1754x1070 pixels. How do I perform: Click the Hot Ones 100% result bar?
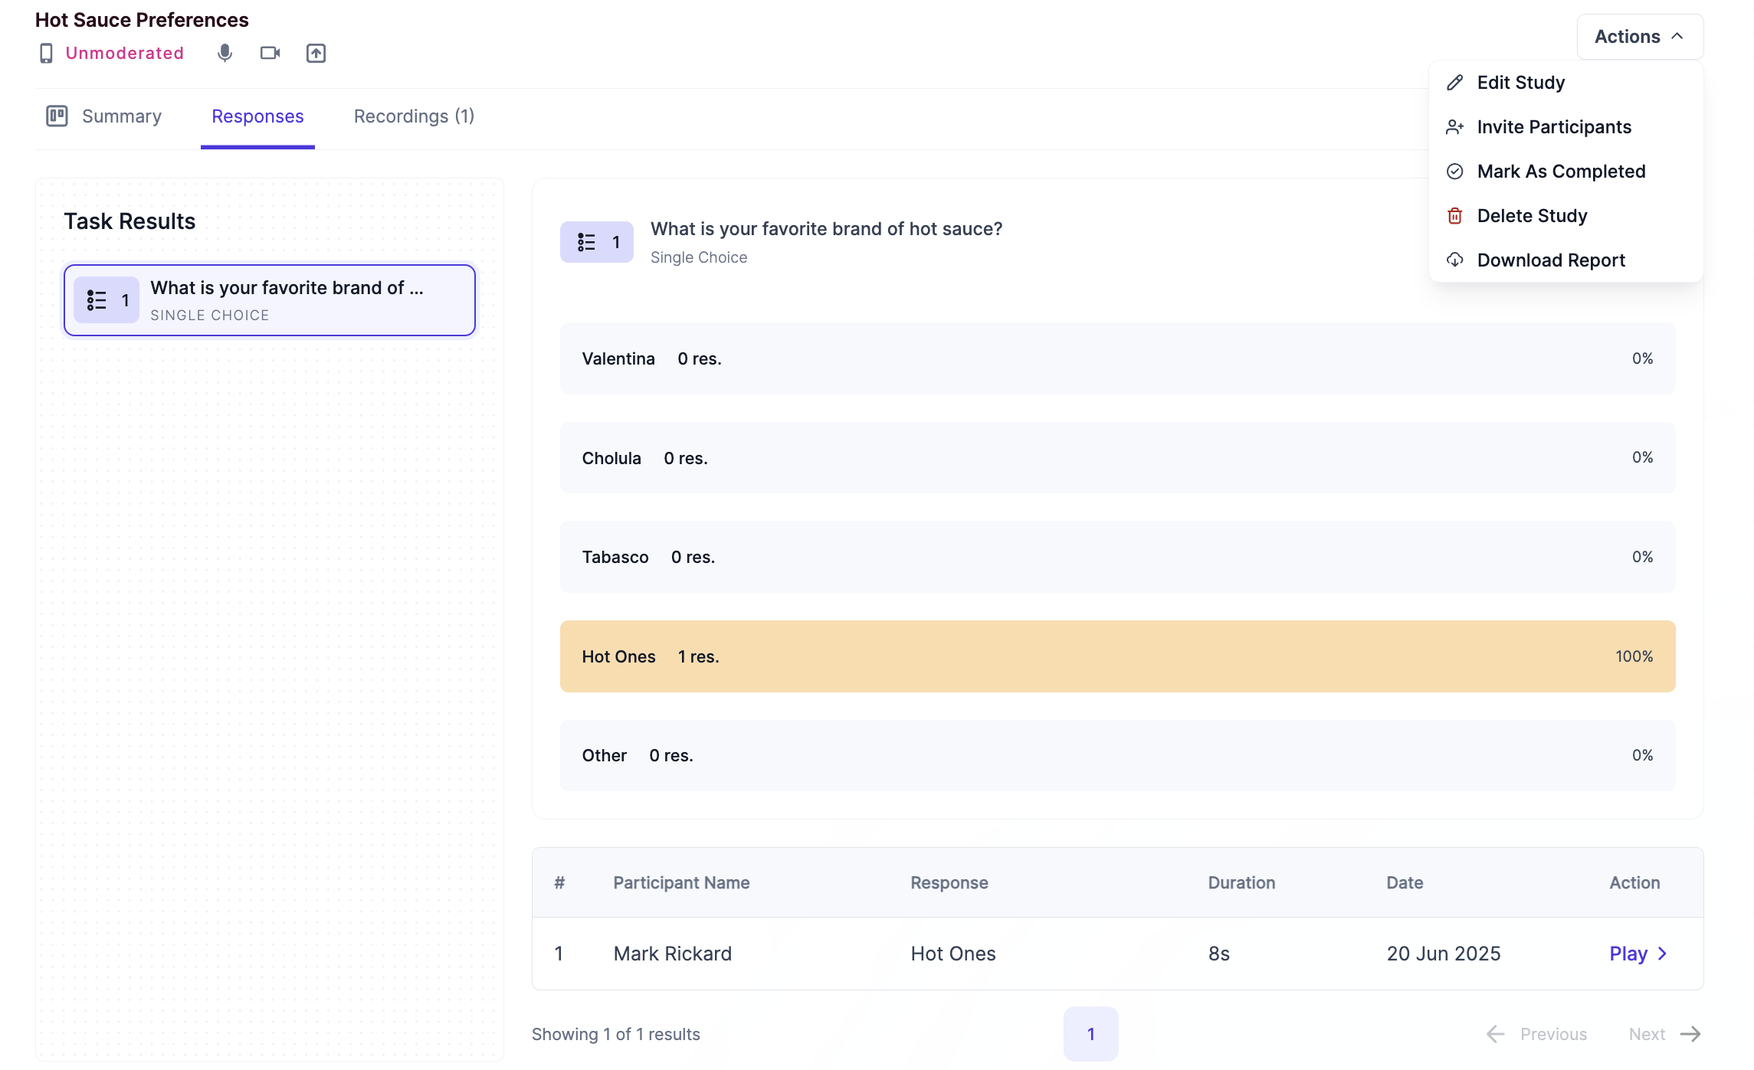click(x=1117, y=656)
